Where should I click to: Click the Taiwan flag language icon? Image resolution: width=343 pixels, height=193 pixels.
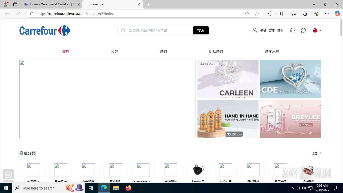pyautogui.click(x=315, y=30)
